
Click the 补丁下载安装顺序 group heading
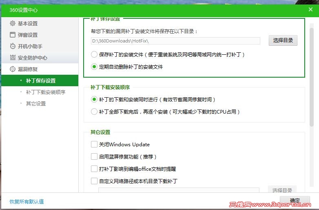coord(110,87)
